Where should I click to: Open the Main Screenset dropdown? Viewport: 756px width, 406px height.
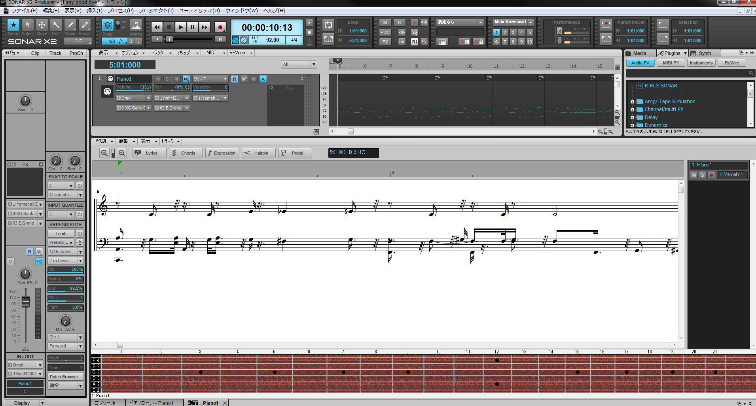[x=513, y=22]
